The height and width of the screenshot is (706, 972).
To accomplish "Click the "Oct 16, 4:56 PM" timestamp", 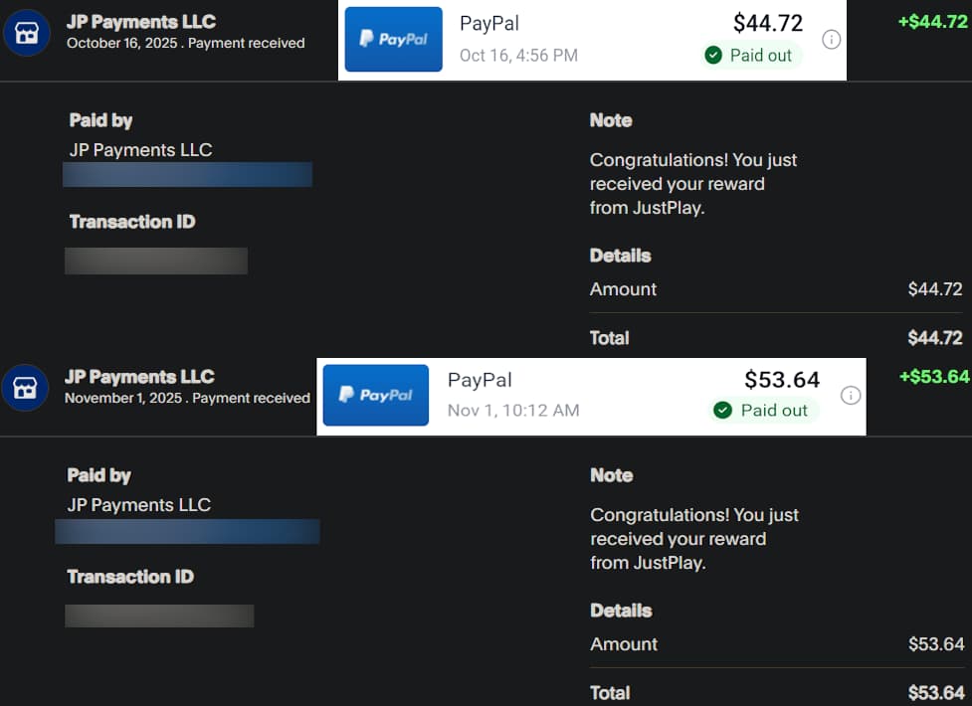I will click(518, 56).
